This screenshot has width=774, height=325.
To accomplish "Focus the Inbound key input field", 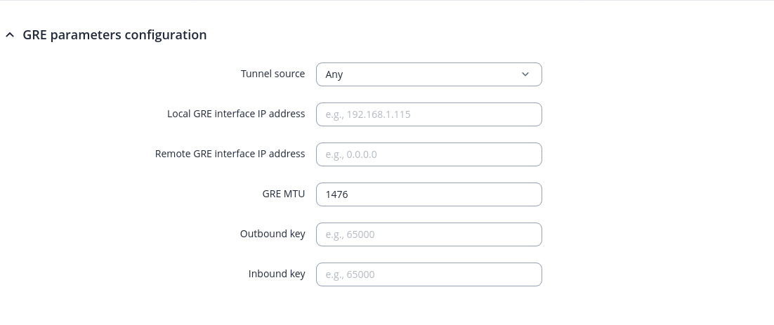I will 428,274.
